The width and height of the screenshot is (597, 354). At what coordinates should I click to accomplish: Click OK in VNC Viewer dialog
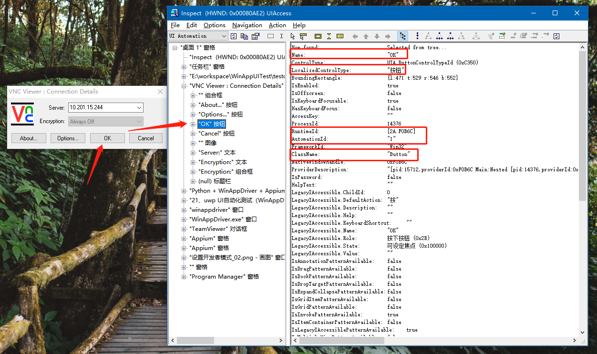point(107,138)
